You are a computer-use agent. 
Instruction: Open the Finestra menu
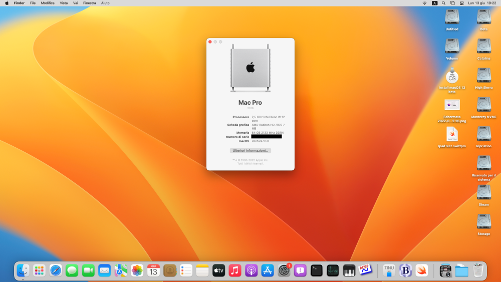pos(90,3)
